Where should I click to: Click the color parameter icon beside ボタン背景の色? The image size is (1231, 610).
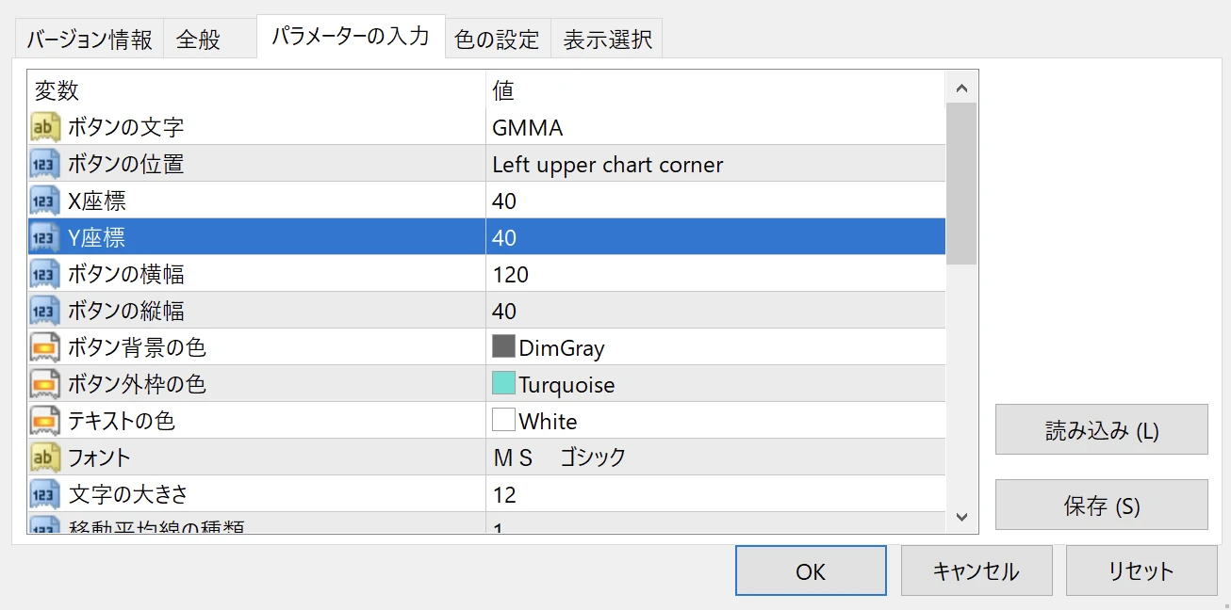[x=42, y=347]
